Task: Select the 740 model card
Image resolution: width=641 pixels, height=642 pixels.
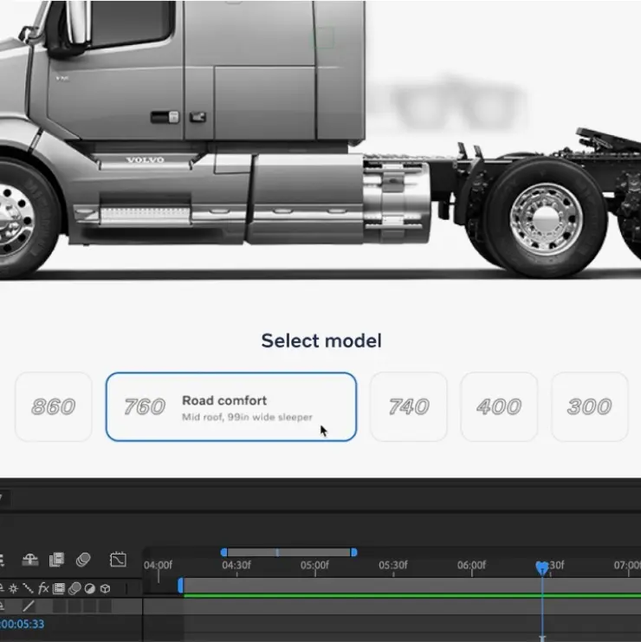Action: coord(409,406)
